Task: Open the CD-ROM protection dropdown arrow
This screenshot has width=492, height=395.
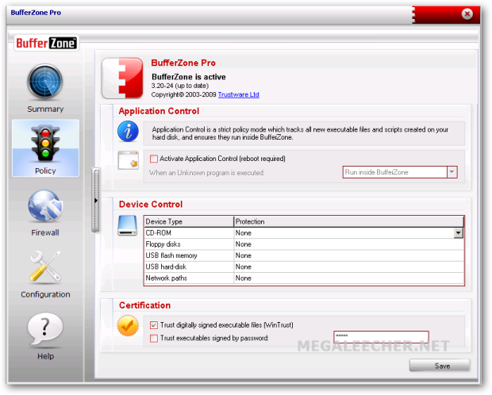Action: coord(459,232)
